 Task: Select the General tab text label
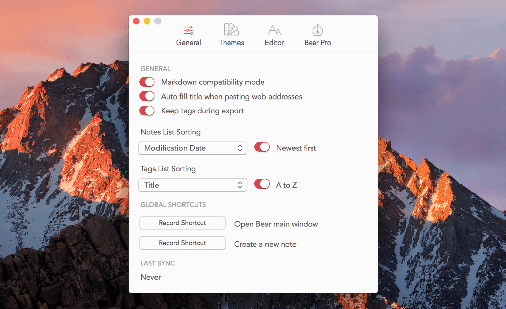[189, 43]
